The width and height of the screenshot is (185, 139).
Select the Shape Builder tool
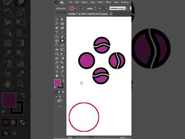pos(57,54)
